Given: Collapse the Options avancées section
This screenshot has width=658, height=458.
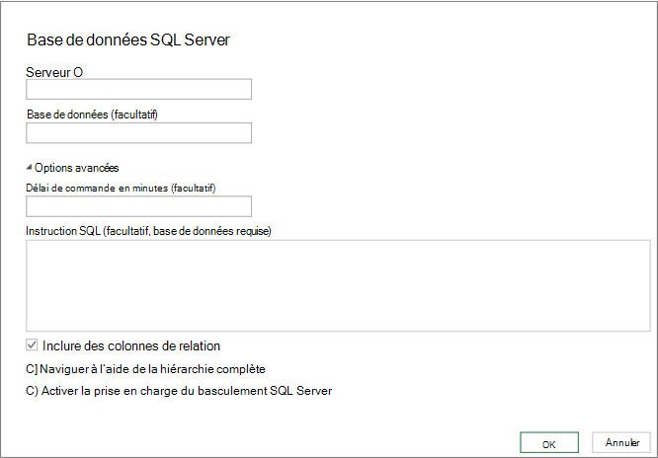Looking at the screenshot, I should tap(29, 168).
